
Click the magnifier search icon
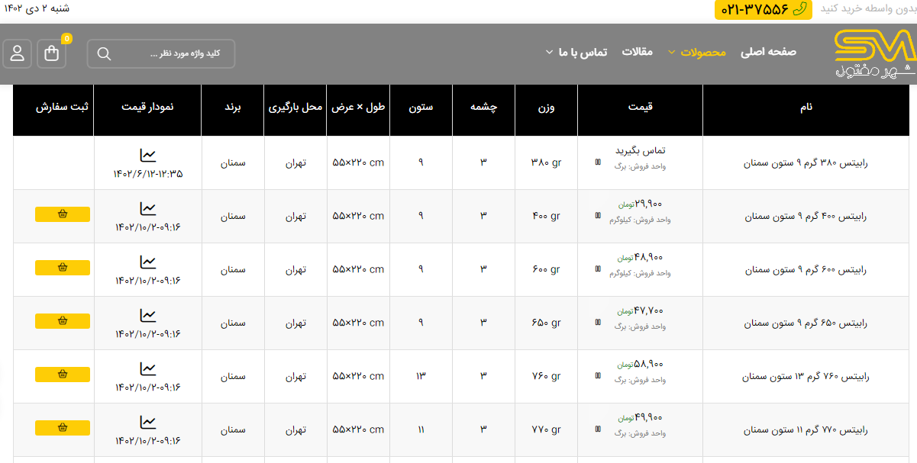tap(105, 54)
